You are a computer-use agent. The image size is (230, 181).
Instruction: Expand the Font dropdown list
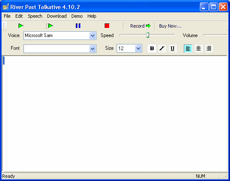pos(92,49)
